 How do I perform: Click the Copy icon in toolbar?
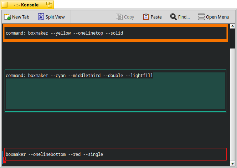coord(119,17)
